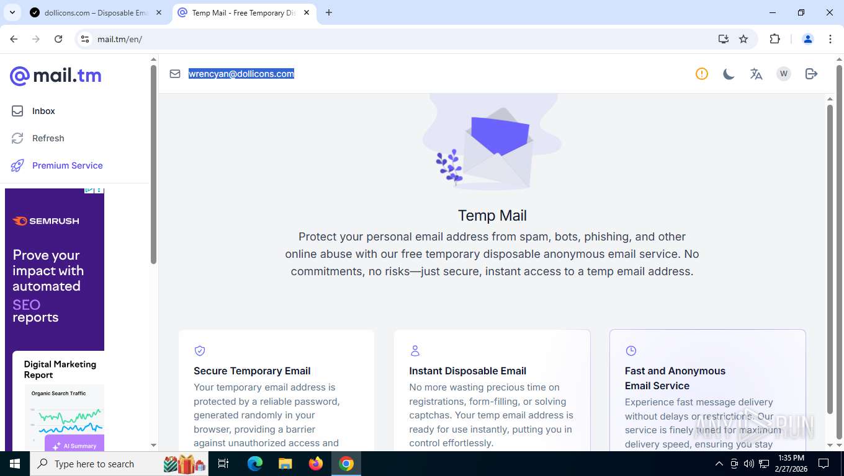Click the Fast and Anonymous Email Service heading
This screenshot has width=844, height=476.
point(675,378)
